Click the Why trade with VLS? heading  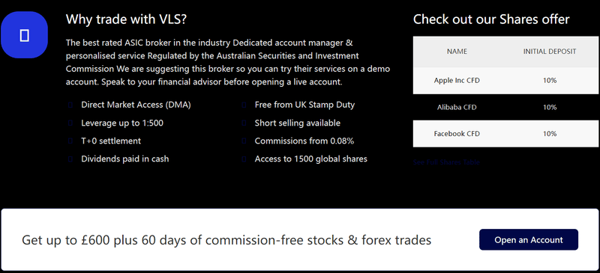point(126,19)
